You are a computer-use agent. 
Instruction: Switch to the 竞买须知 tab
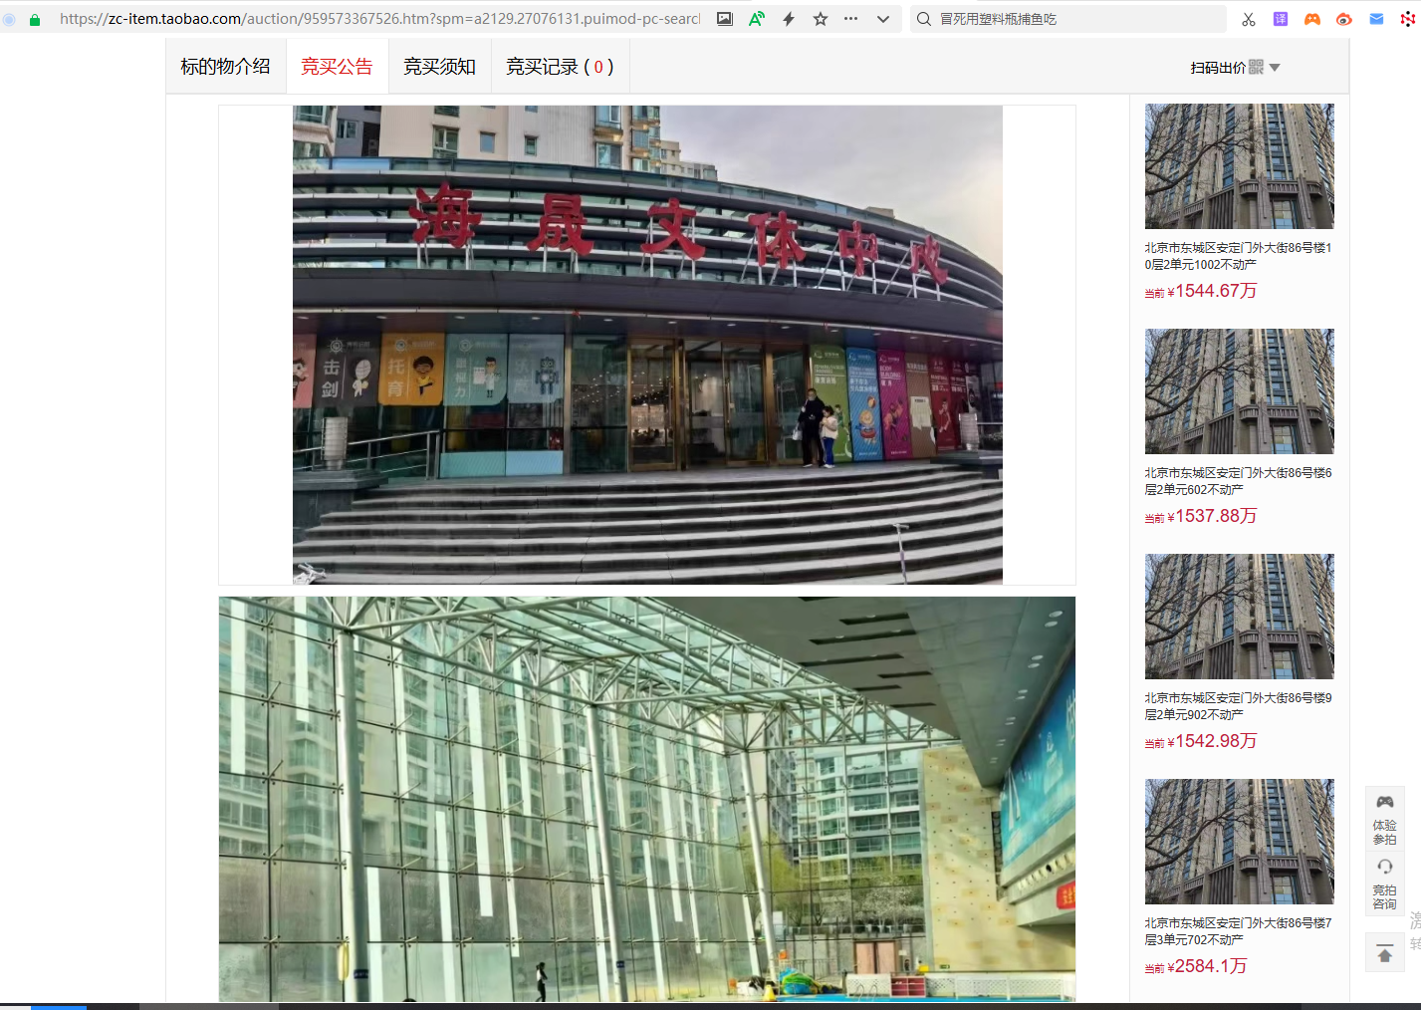(x=439, y=67)
